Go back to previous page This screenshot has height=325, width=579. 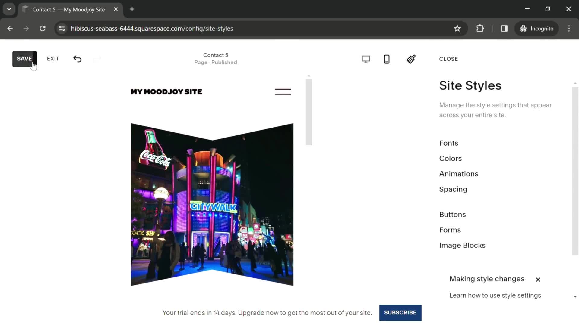point(10,29)
